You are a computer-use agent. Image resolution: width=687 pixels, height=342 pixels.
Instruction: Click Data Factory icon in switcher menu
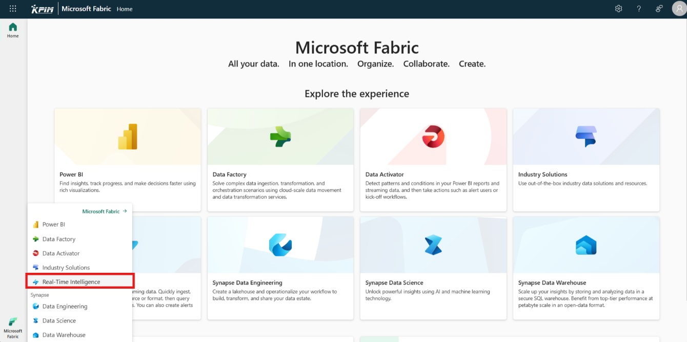36,239
